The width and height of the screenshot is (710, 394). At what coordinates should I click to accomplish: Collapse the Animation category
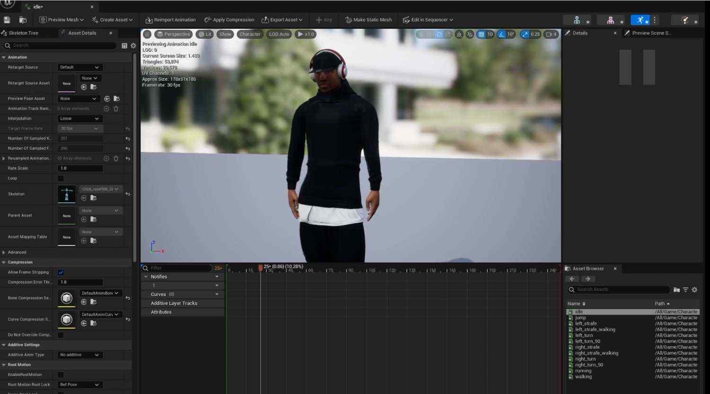(4, 57)
